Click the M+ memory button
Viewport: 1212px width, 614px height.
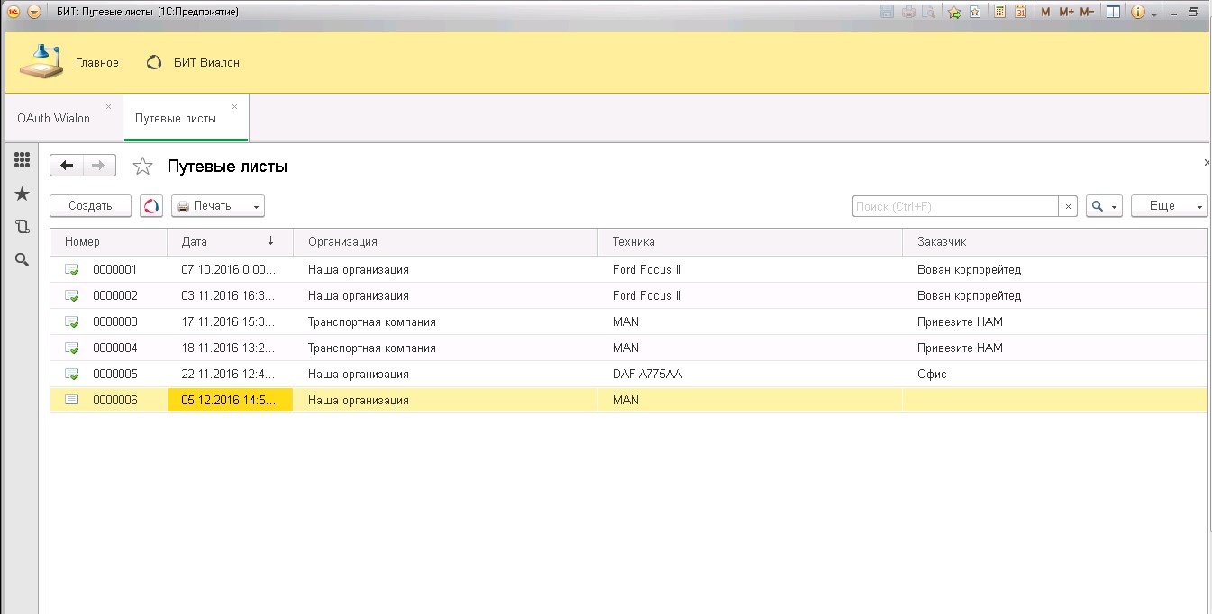[1066, 12]
